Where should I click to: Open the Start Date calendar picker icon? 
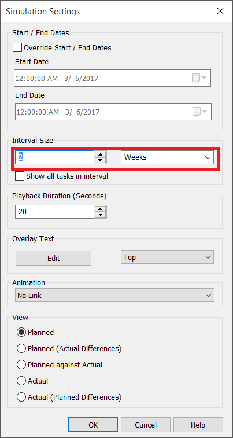tap(199, 78)
